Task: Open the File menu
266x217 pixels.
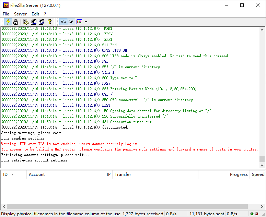Action: [x=6, y=14]
